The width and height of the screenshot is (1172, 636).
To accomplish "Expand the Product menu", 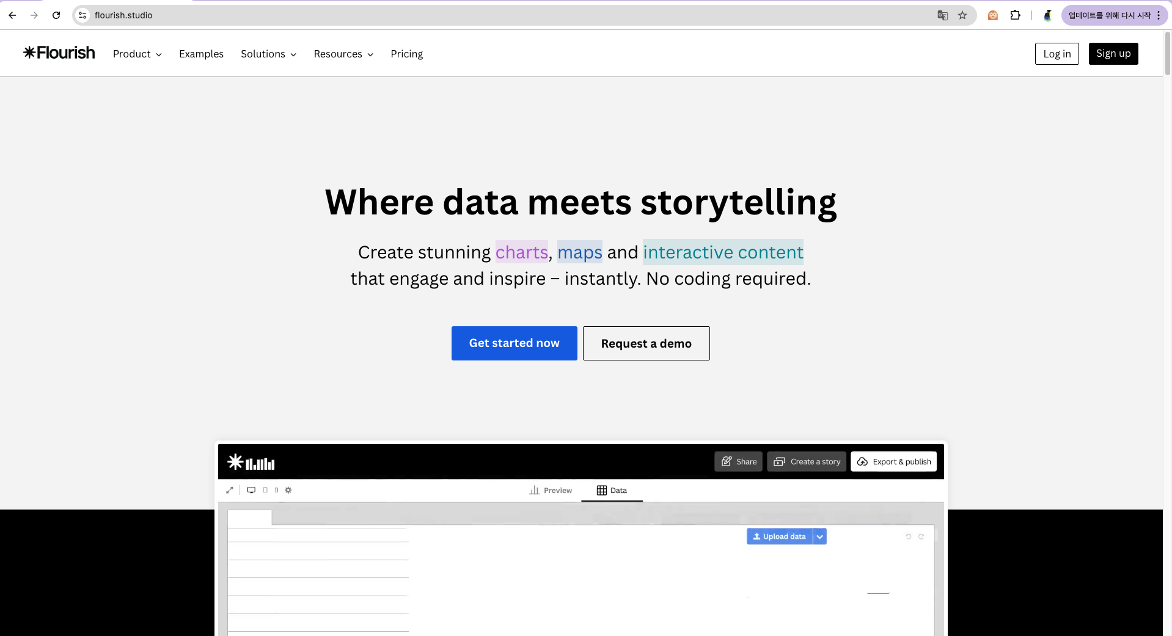I will (137, 54).
